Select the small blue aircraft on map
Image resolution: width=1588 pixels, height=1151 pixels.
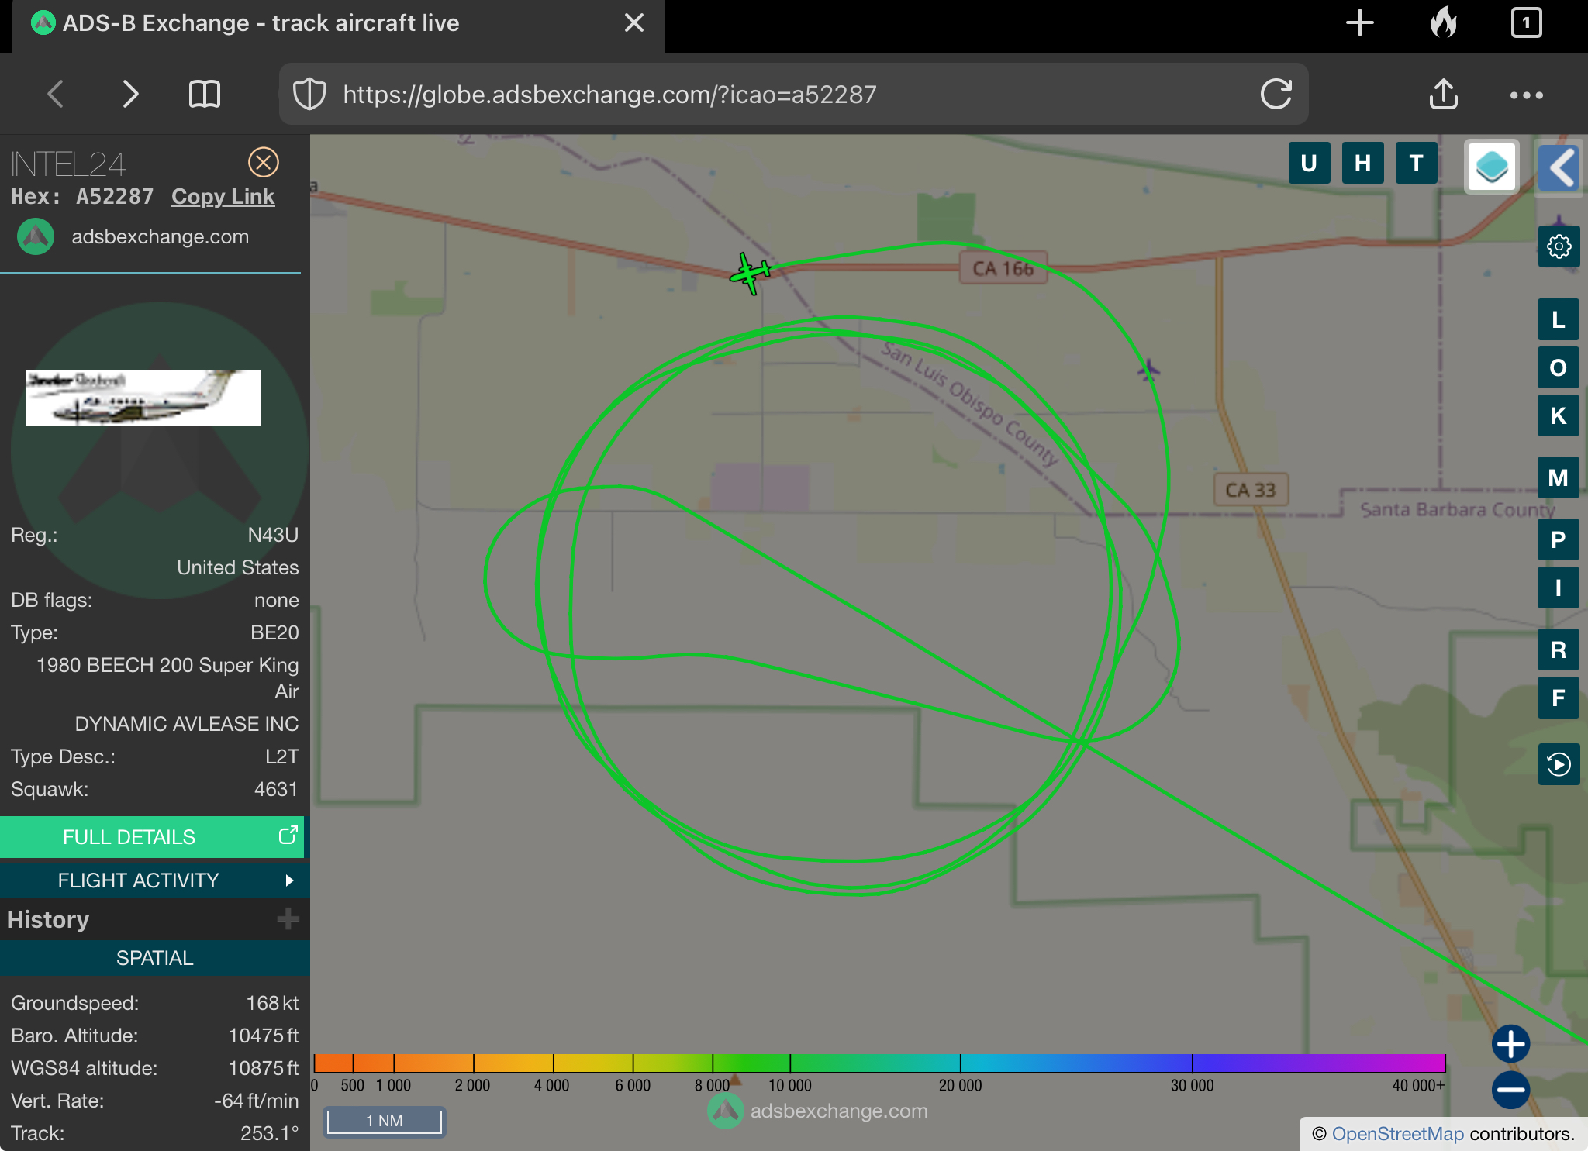point(1148,370)
